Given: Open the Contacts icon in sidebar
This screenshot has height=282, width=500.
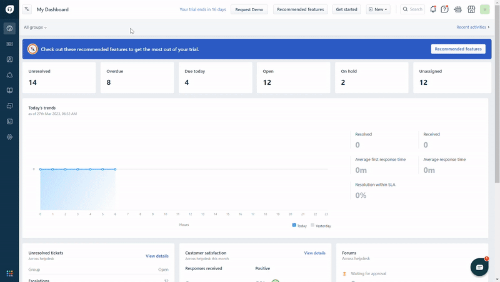Looking at the screenshot, I should pos(9,59).
